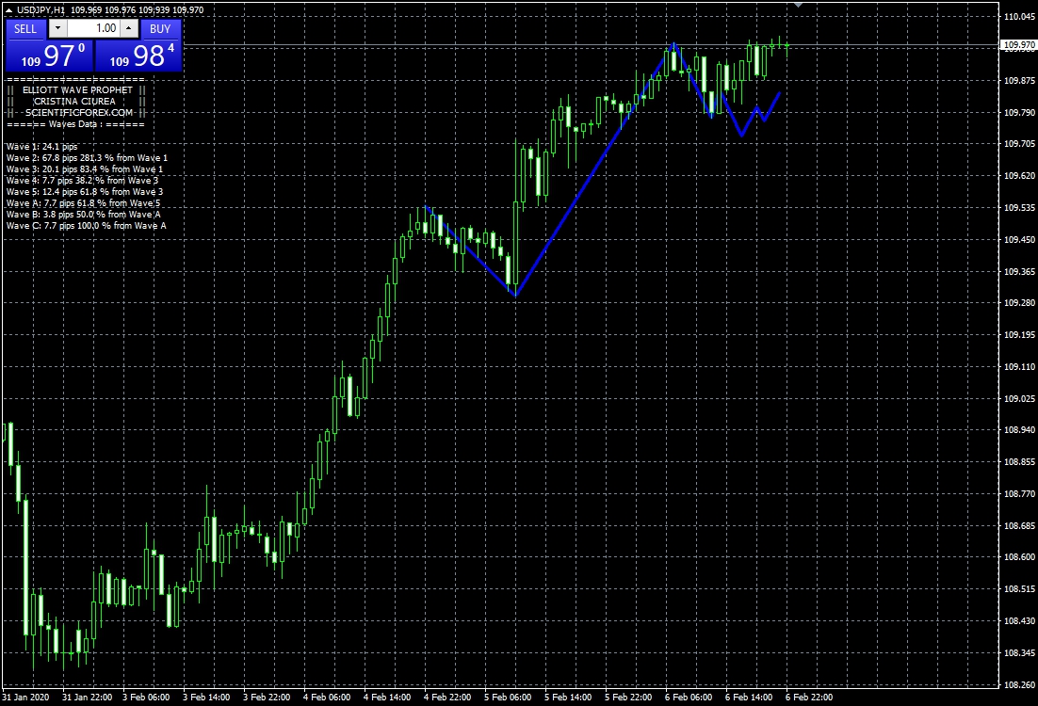
Task: Click the sell price 109.97 tile
Action: (x=49, y=56)
